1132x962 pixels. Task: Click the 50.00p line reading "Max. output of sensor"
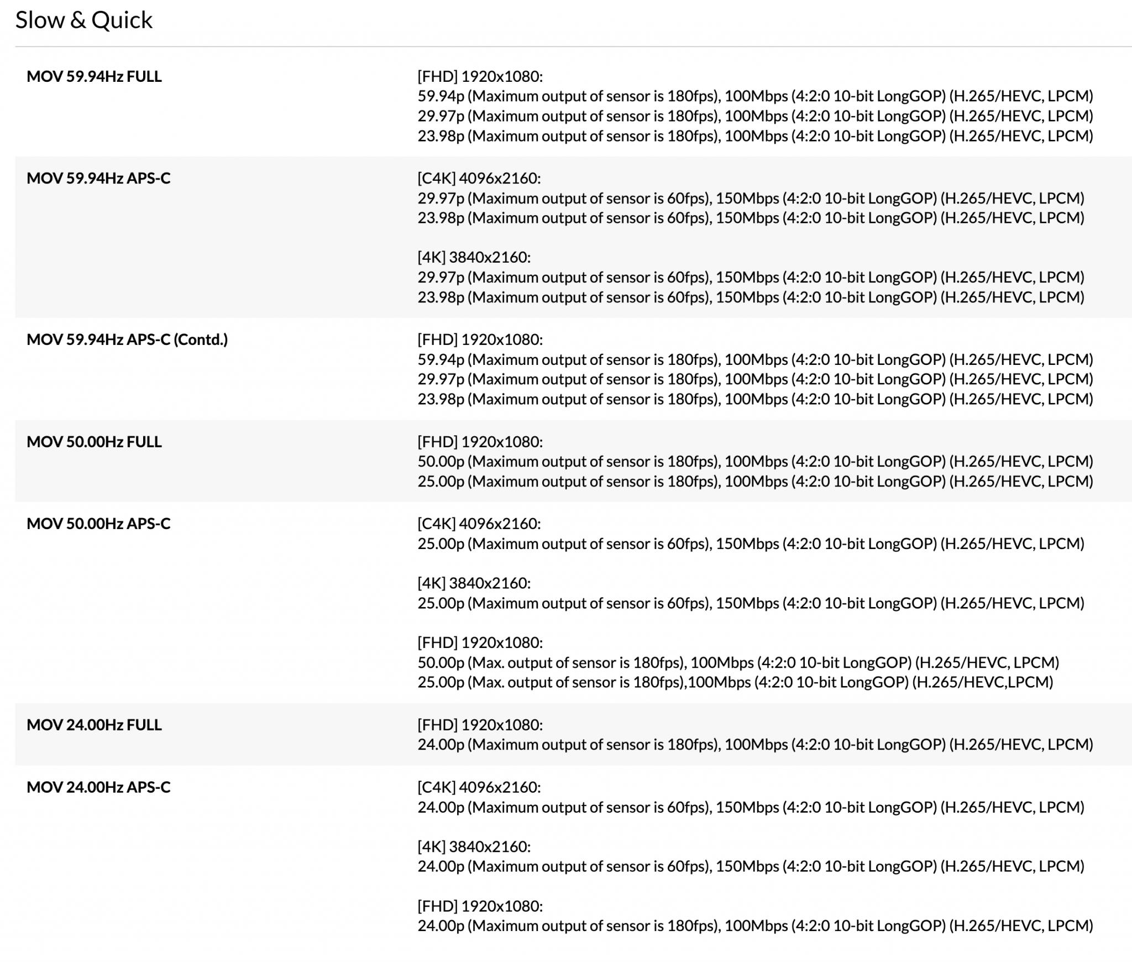click(x=738, y=662)
